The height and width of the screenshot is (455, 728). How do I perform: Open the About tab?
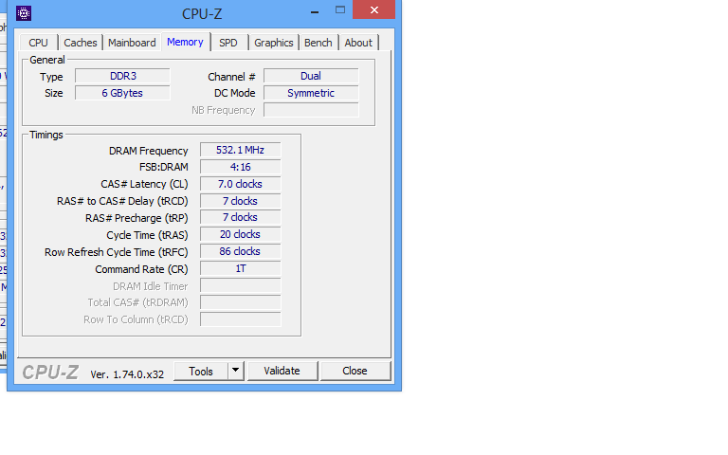click(358, 43)
